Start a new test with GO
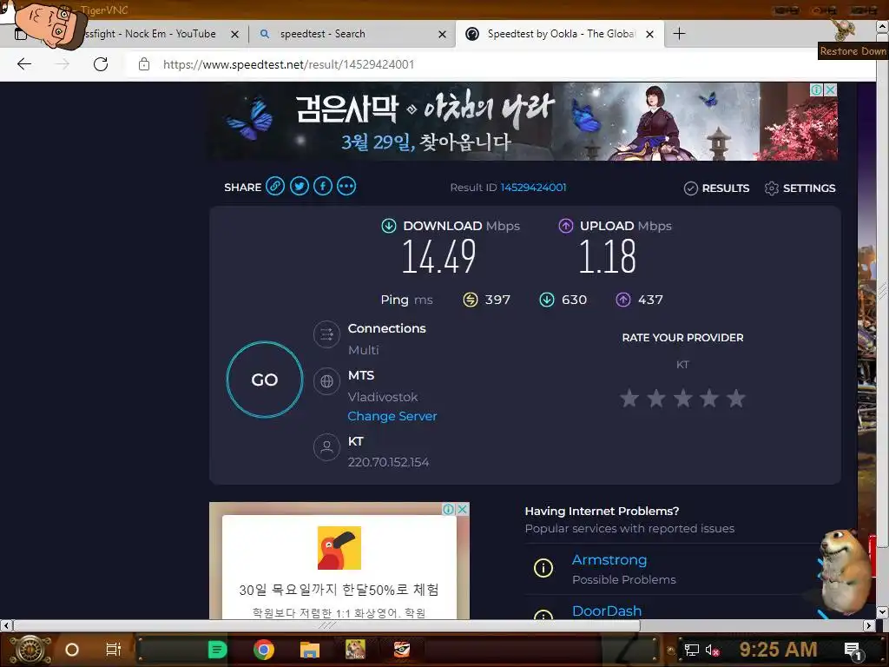Viewport: 889px width, 667px height. coord(265,380)
